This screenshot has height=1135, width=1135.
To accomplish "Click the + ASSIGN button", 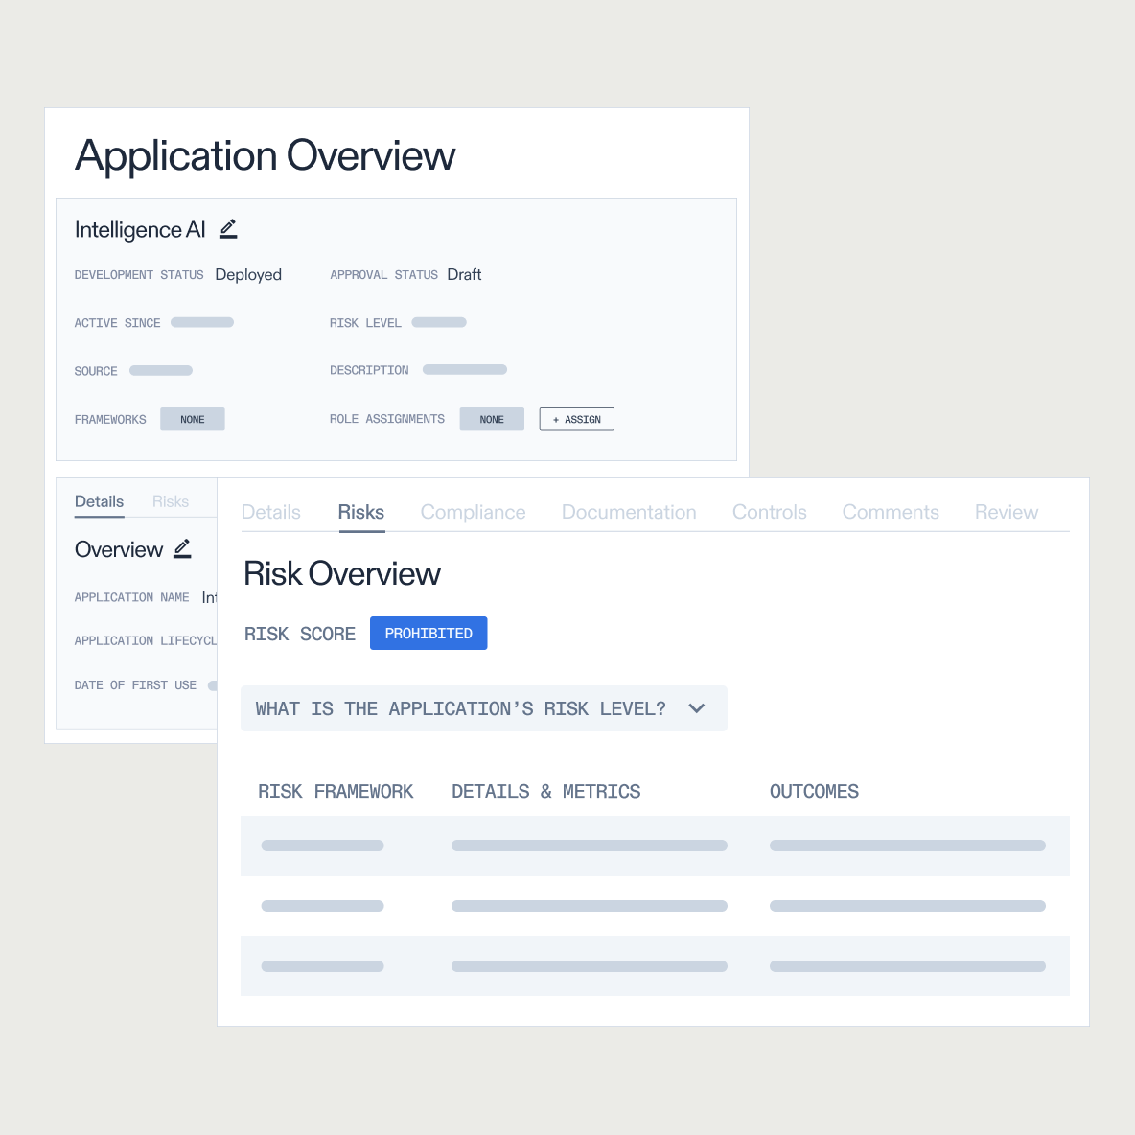I will click(576, 419).
